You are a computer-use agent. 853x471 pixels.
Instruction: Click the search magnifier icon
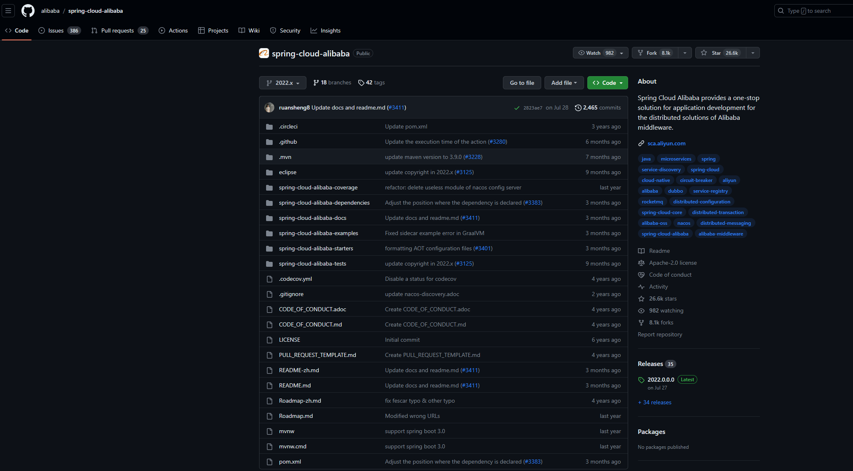tap(781, 11)
